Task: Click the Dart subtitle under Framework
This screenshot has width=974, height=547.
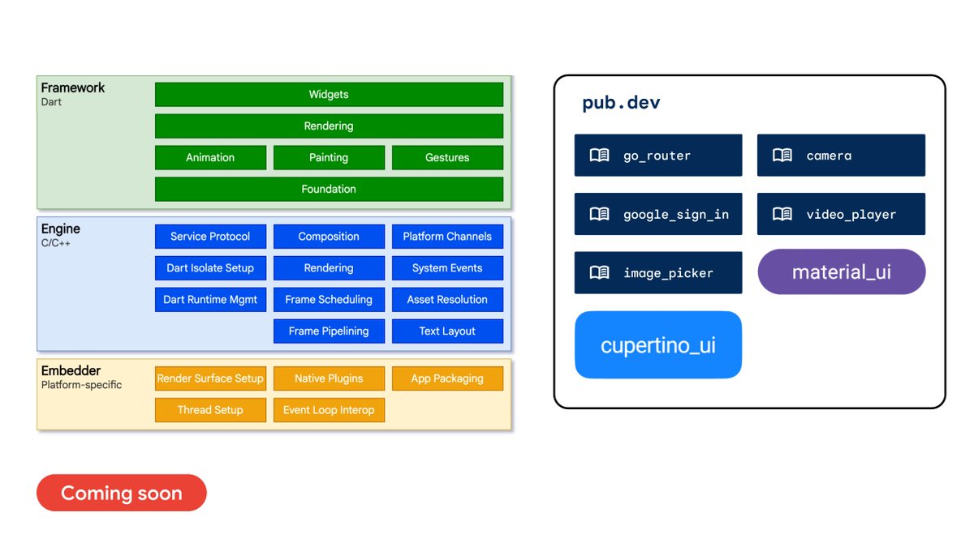Action: (51, 102)
